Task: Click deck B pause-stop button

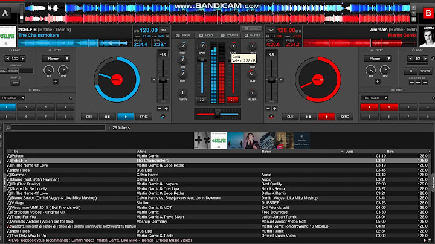Action: [x=308, y=117]
